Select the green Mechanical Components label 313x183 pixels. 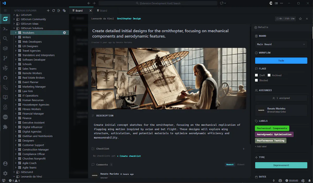(272, 128)
